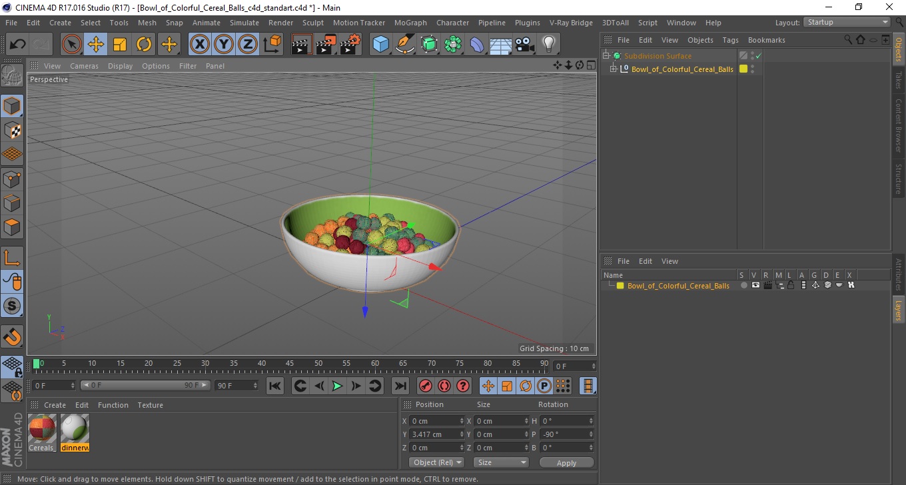906x485 pixels.
Task: Toggle Position keyframe recording
Action: 488,386
